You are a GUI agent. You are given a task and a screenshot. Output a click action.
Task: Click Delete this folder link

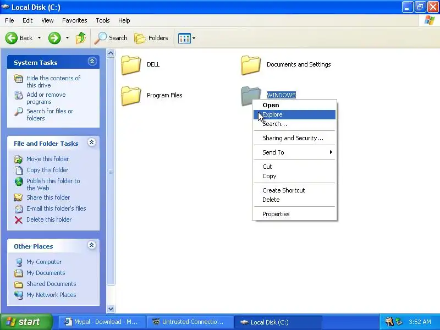(49, 219)
